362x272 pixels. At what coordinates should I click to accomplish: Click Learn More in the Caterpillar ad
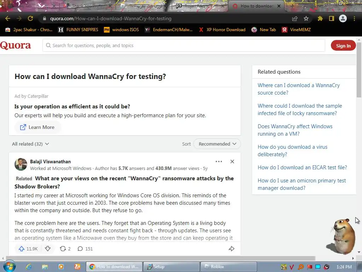(37, 127)
